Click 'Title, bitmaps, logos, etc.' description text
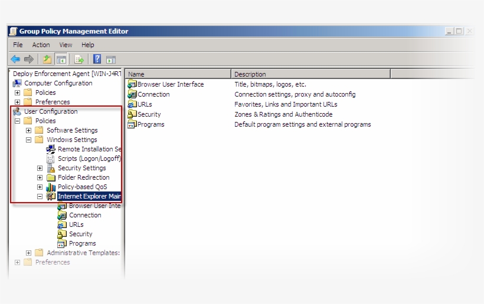 tap(270, 84)
